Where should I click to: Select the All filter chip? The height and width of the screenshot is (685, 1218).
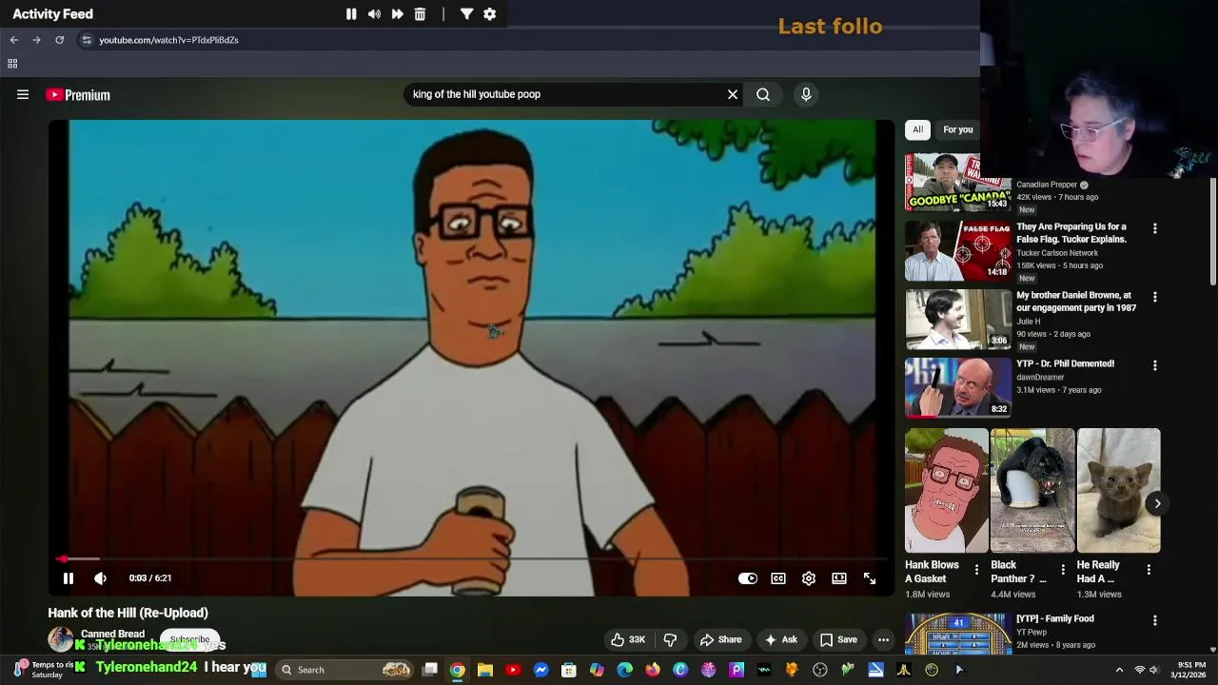click(917, 129)
